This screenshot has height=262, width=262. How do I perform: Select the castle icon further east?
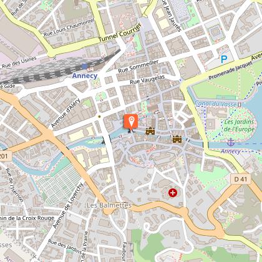pyautogui.click(x=177, y=139)
